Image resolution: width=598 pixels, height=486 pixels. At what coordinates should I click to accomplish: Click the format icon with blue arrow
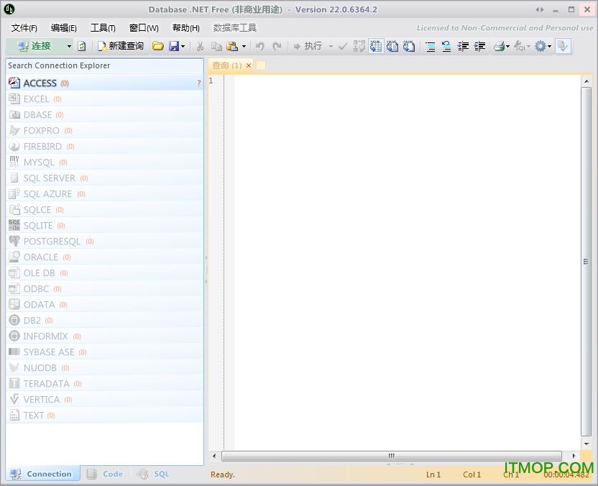tap(446, 47)
